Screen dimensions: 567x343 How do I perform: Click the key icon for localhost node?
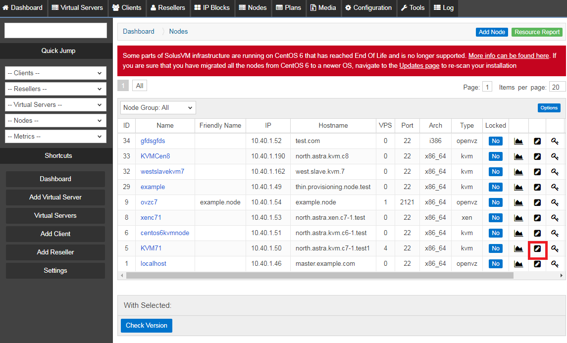click(x=554, y=264)
